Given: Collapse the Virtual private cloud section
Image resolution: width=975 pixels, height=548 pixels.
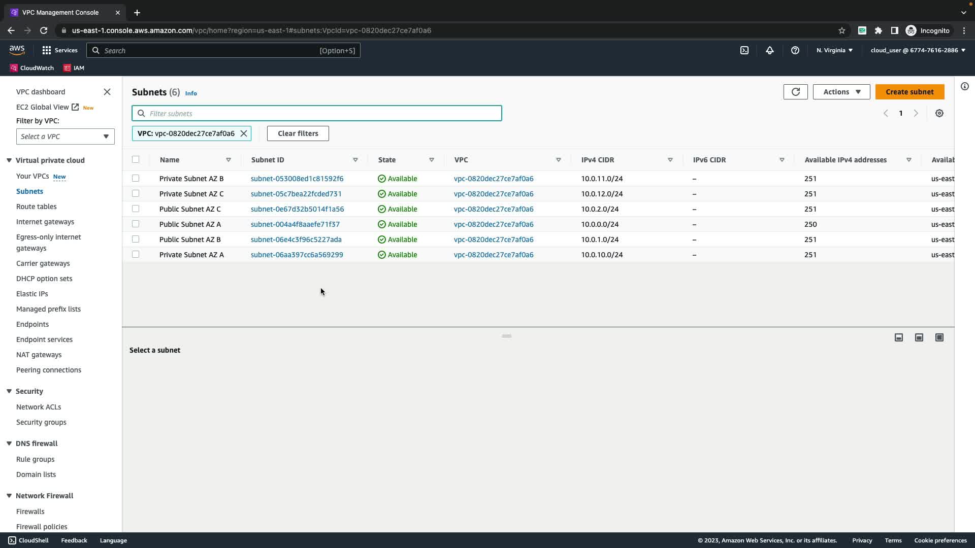Looking at the screenshot, I should pos(9,160).
